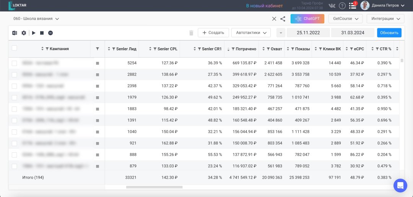413x197 pixels.
Task: Expand the GetCourse dropdown
Action: pyautogui.click(x=346, y=19)
